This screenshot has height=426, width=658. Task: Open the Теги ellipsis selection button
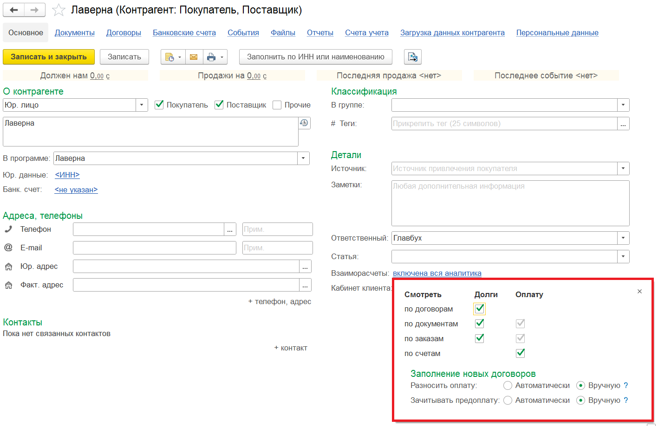(x=623, y=124)
